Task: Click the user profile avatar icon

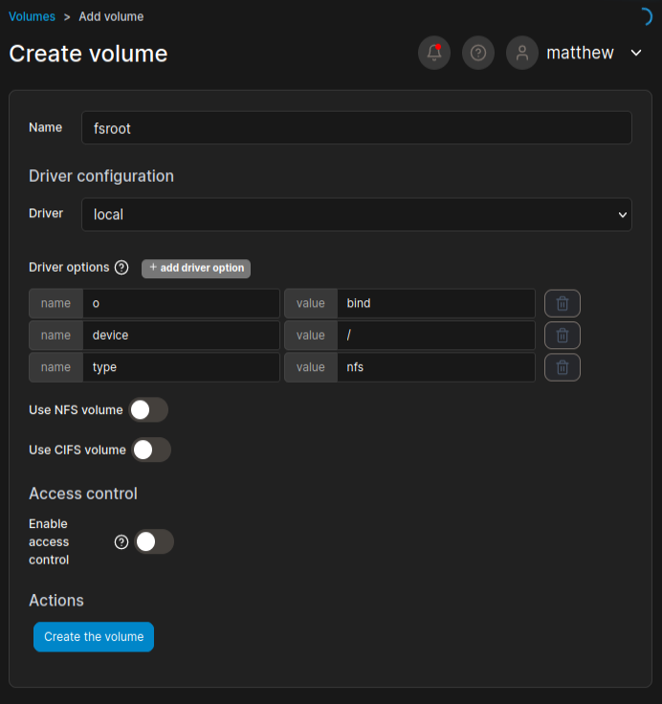Action: click(x=522, y=53)
